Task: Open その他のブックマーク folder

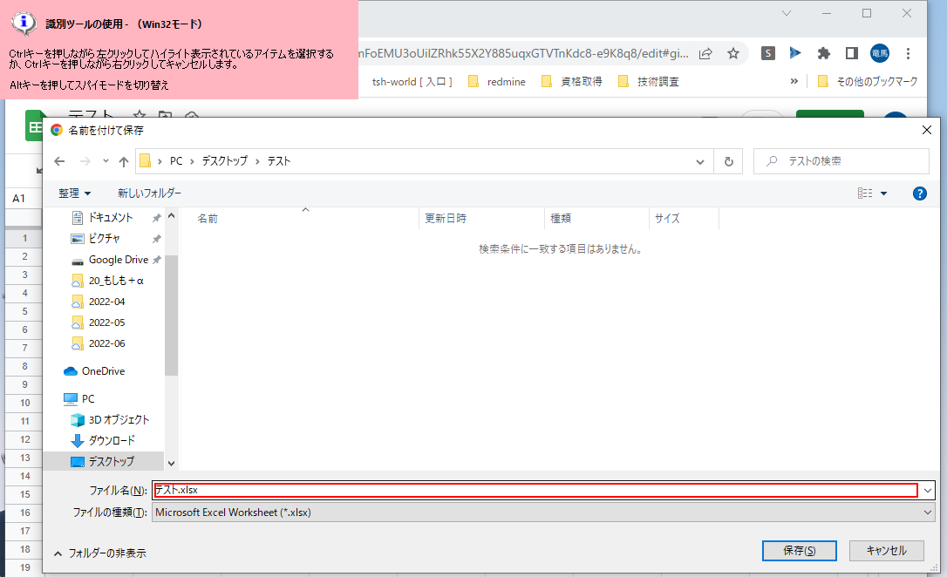Action: pyautogui.click(x=868, y=81)
